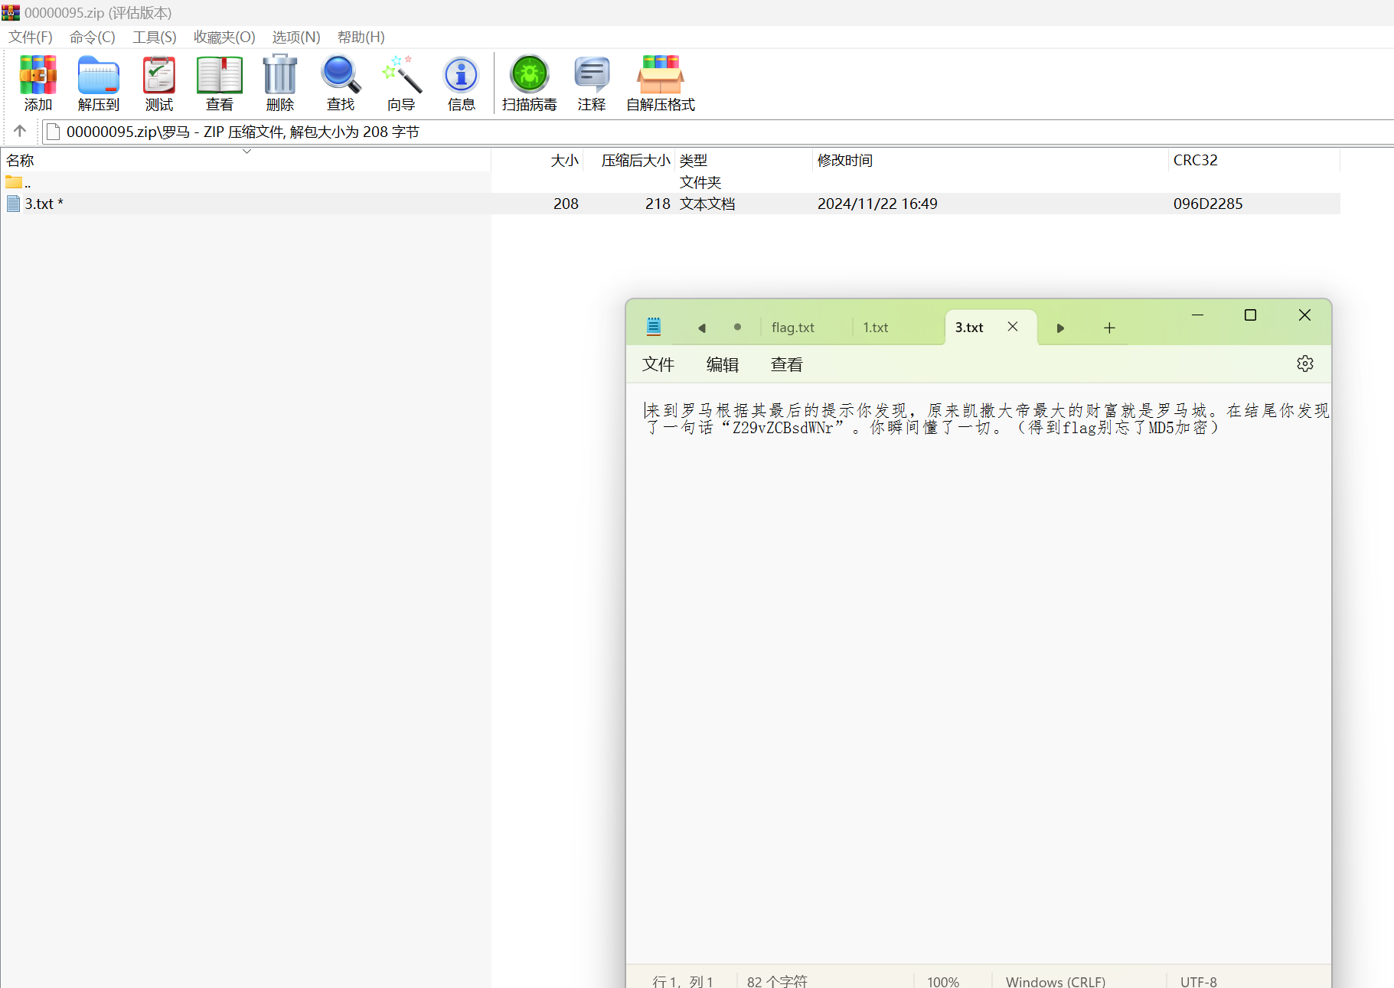The width and height of the screenshot is (1394, 988).
Task: Switch to the flag.txt tab
Action: click(x=792, y=328)
